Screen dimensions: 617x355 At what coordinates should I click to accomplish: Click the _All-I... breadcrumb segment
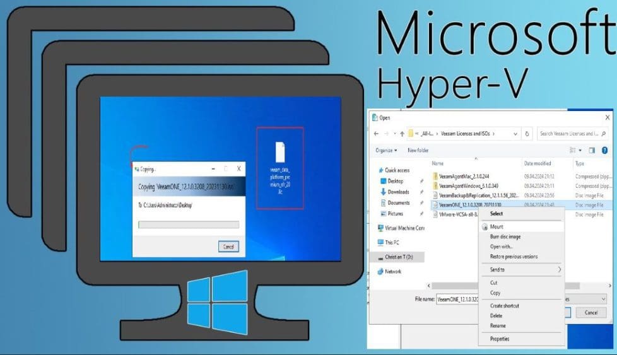(427, 134)
